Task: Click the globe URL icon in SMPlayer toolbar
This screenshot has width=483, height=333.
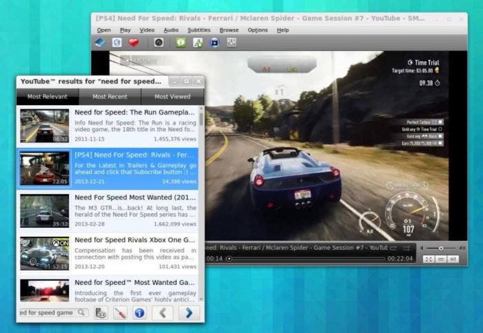Action: pyautogui.click(x=117, y=42)
